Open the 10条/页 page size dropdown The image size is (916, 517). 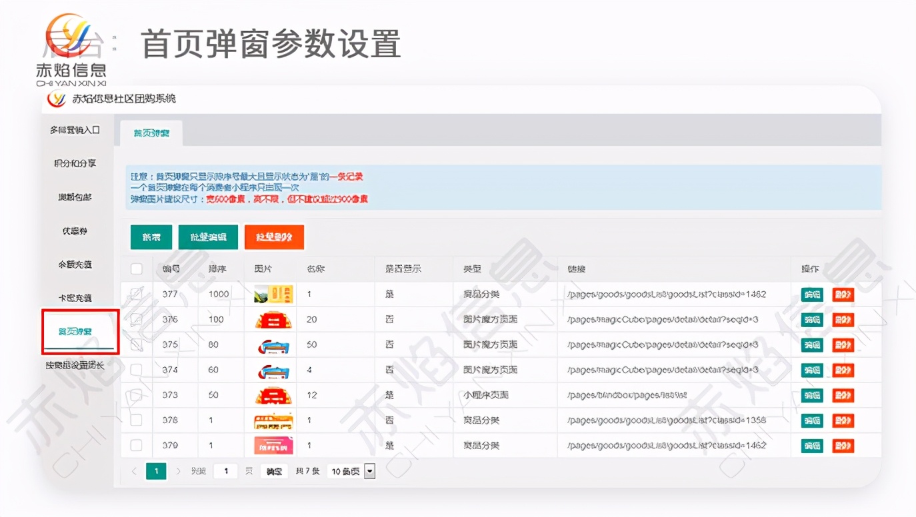(351, 471)
